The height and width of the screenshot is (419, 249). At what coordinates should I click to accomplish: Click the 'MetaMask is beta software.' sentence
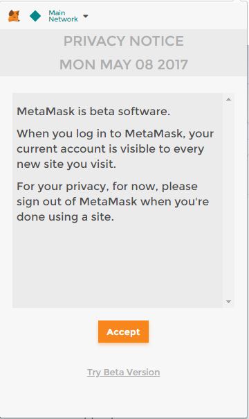[93, 112]
